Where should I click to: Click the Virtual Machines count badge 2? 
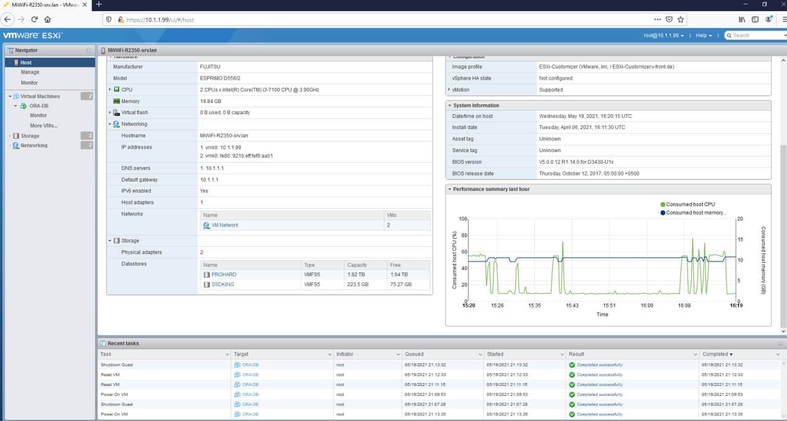(x=87, y=96)
